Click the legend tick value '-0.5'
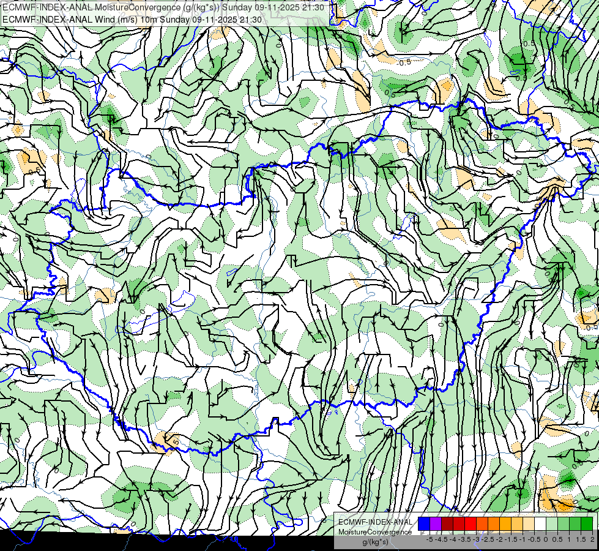 534,539
